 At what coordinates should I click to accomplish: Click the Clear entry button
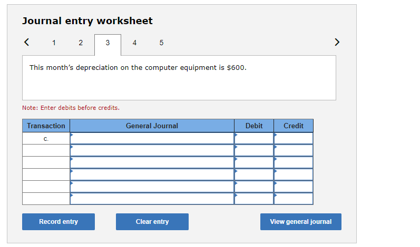(152, 222)
